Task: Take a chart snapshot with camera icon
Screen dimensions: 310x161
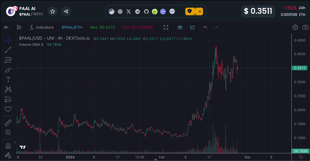Action: [x=305, y=27]
